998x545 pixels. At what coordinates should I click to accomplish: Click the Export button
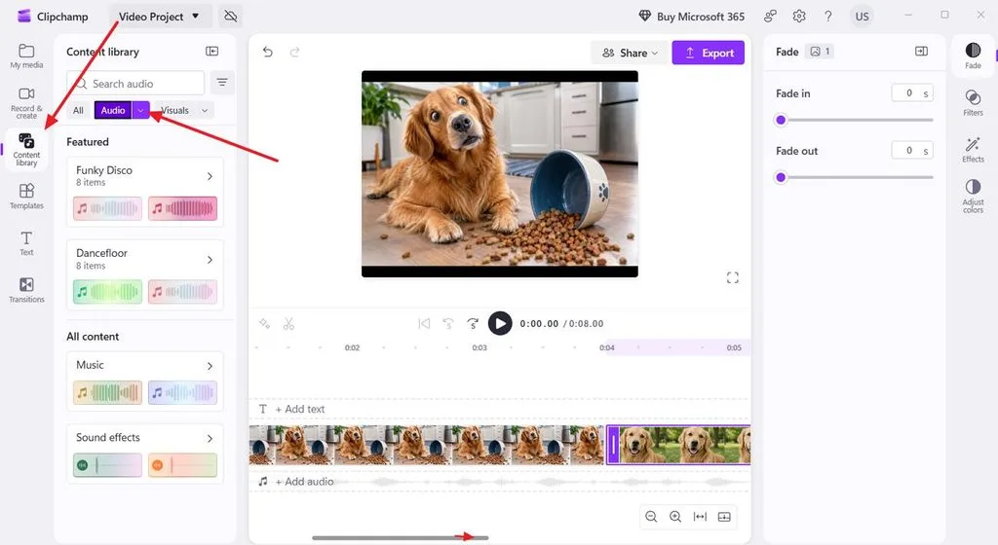[x=709, y=53]
